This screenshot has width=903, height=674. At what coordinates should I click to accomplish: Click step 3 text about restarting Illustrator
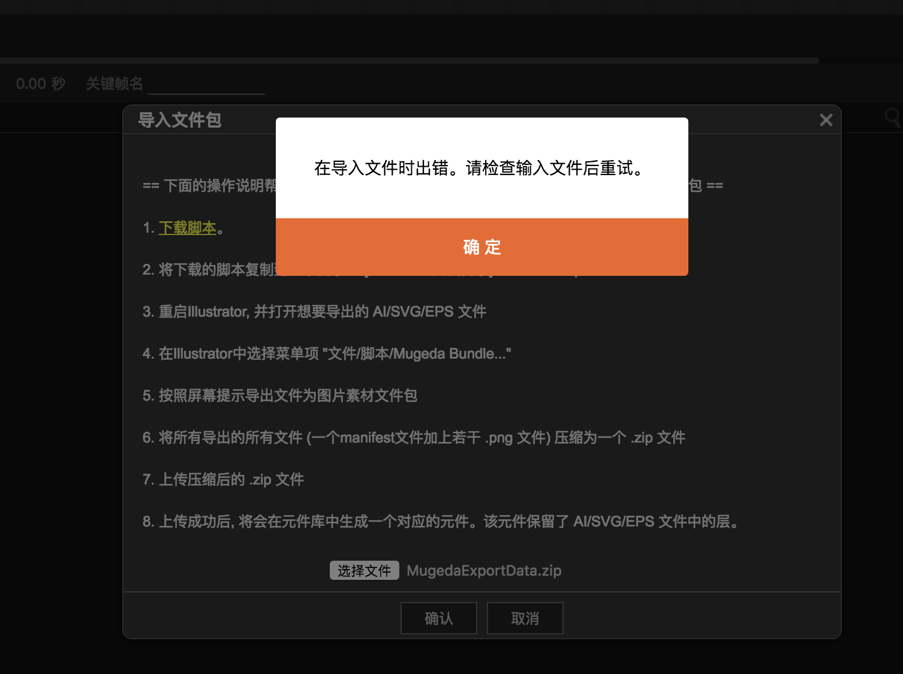pos(314,312)
